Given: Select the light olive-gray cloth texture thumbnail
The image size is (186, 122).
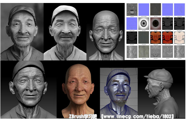Looking at the screenshot, I should coord(144,52).
